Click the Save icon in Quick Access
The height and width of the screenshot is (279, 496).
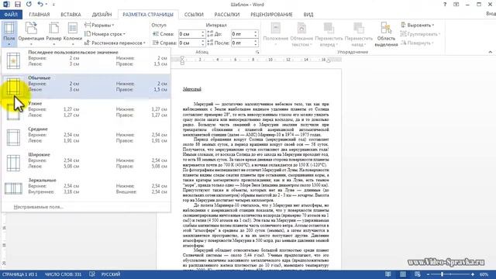18,5
